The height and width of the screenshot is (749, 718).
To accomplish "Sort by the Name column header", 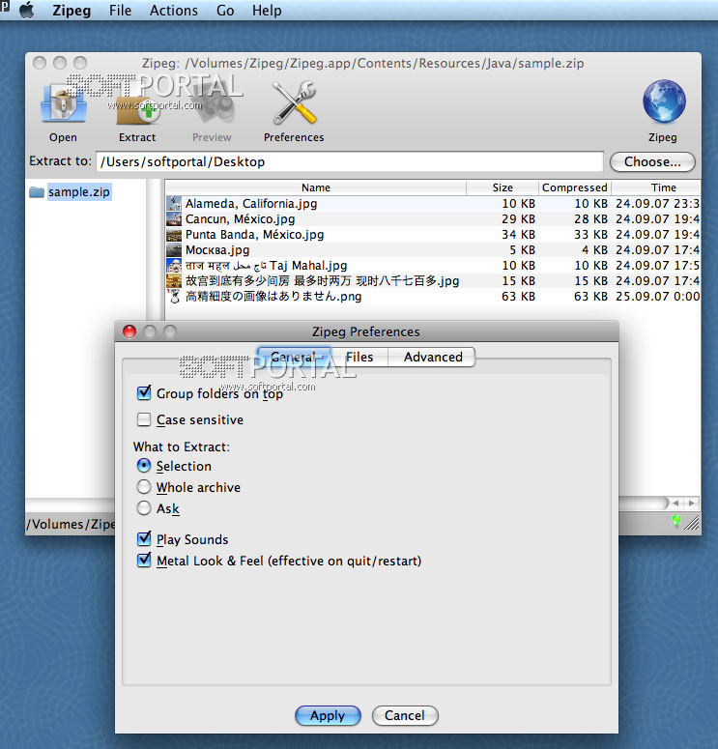I will 315,187.
